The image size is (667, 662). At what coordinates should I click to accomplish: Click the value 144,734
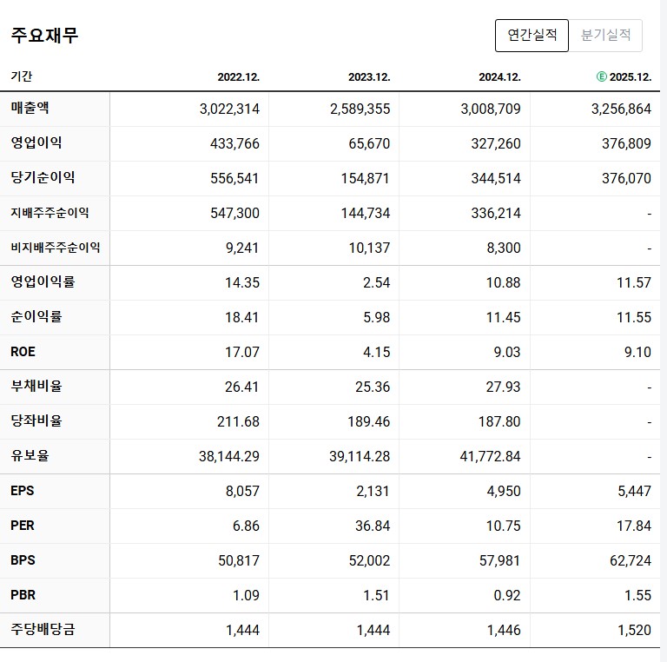(366, 213)
